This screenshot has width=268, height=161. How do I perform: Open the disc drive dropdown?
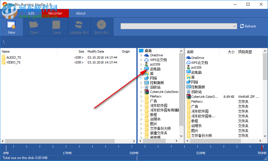click(234, 26)
